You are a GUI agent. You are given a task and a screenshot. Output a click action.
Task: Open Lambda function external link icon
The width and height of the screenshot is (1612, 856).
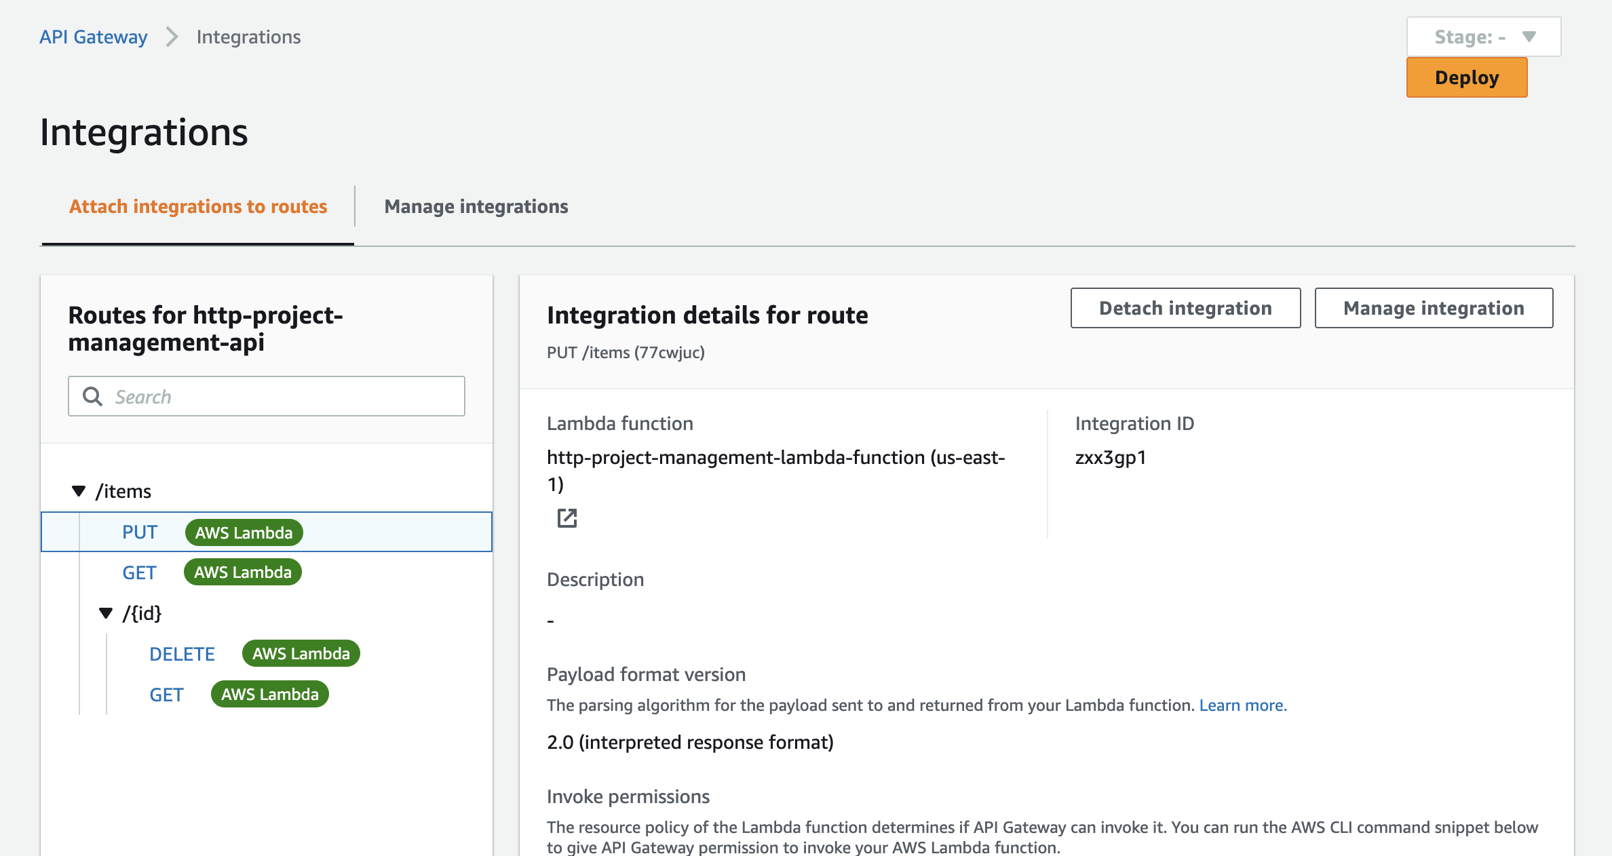(567, 518)
